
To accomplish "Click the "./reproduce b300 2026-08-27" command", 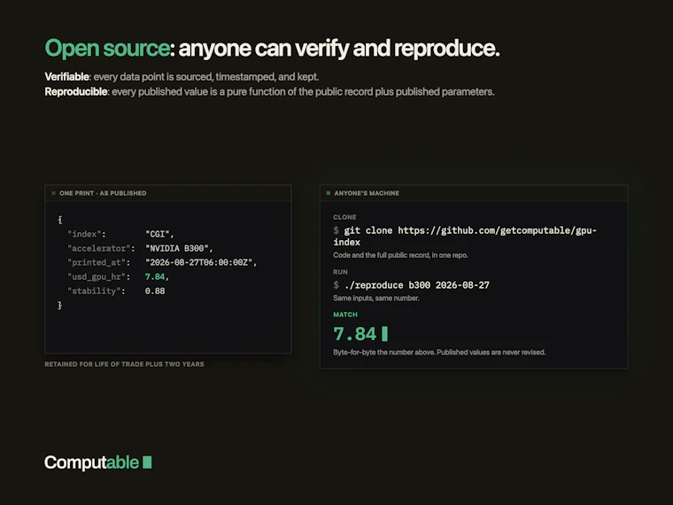I will (417, 285).
